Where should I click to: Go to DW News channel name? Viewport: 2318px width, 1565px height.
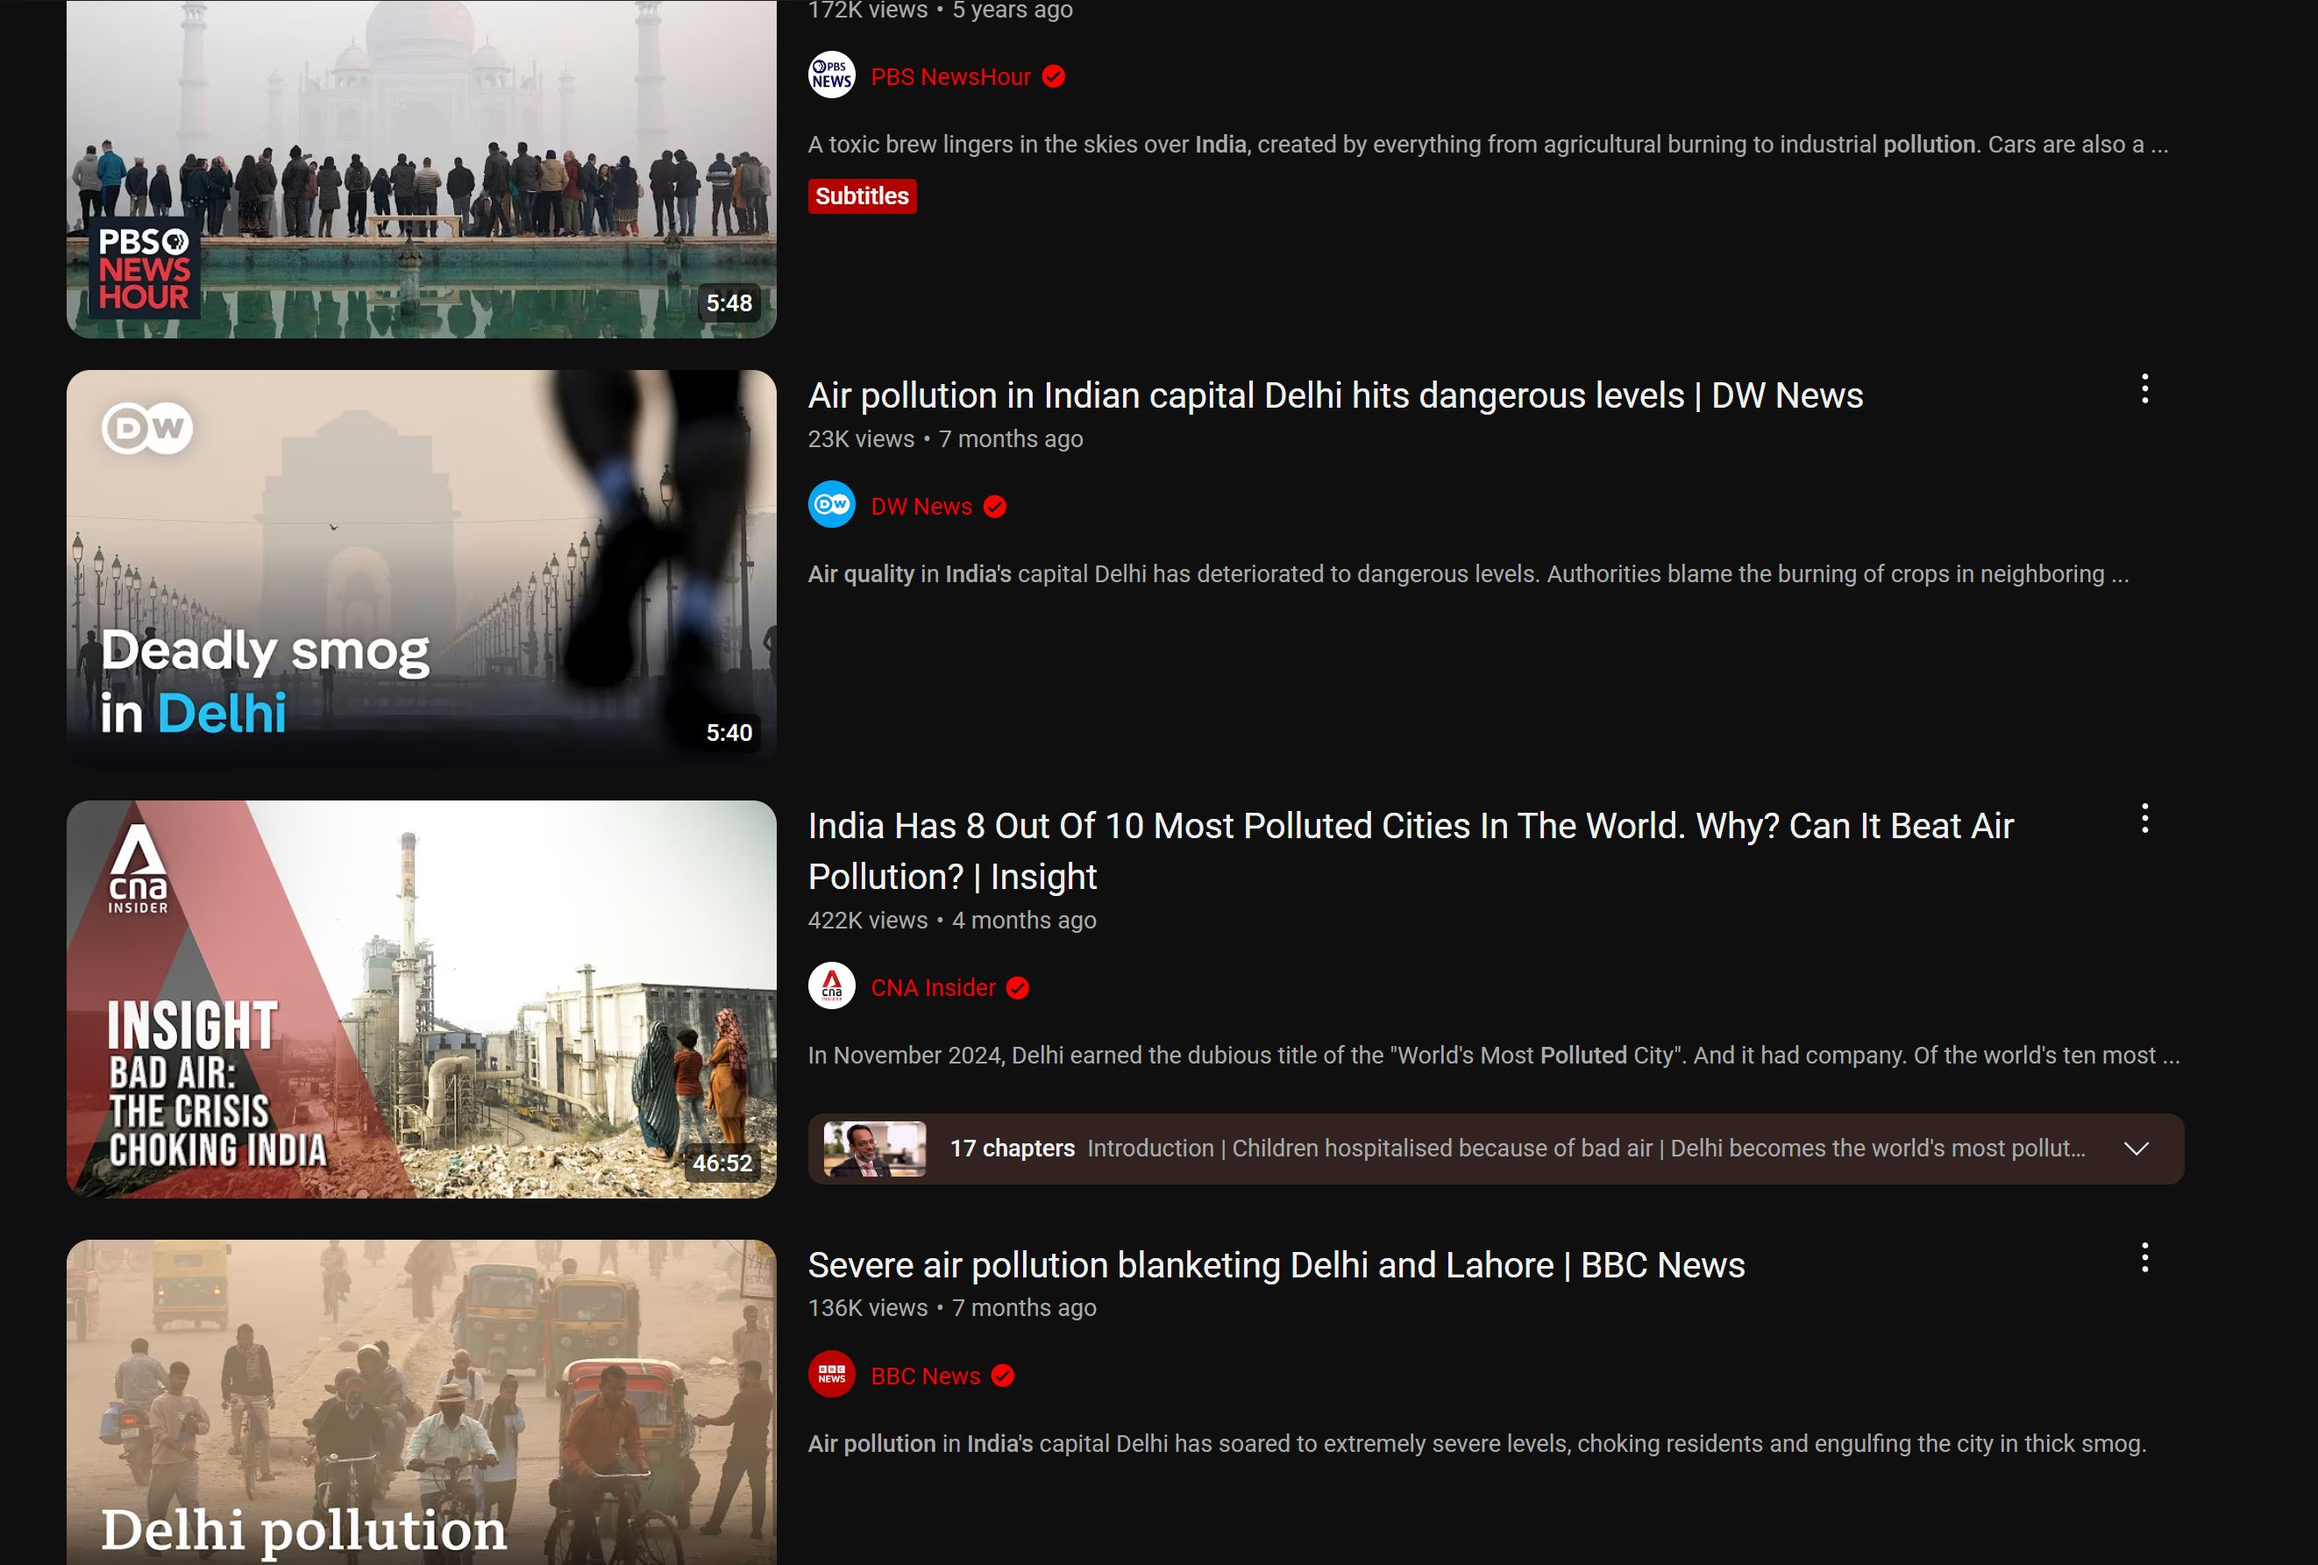[x=921, y=507]
